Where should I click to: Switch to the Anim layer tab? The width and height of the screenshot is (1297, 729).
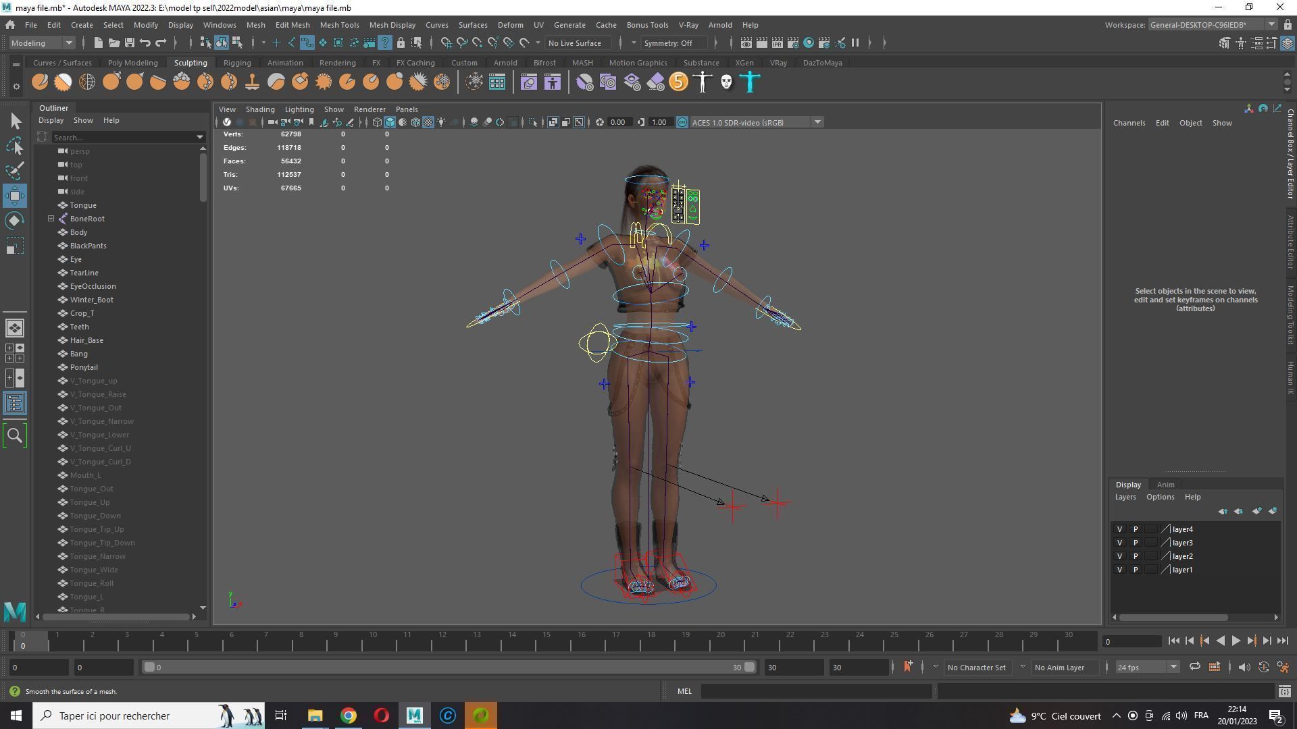(x=1165, y=485)
